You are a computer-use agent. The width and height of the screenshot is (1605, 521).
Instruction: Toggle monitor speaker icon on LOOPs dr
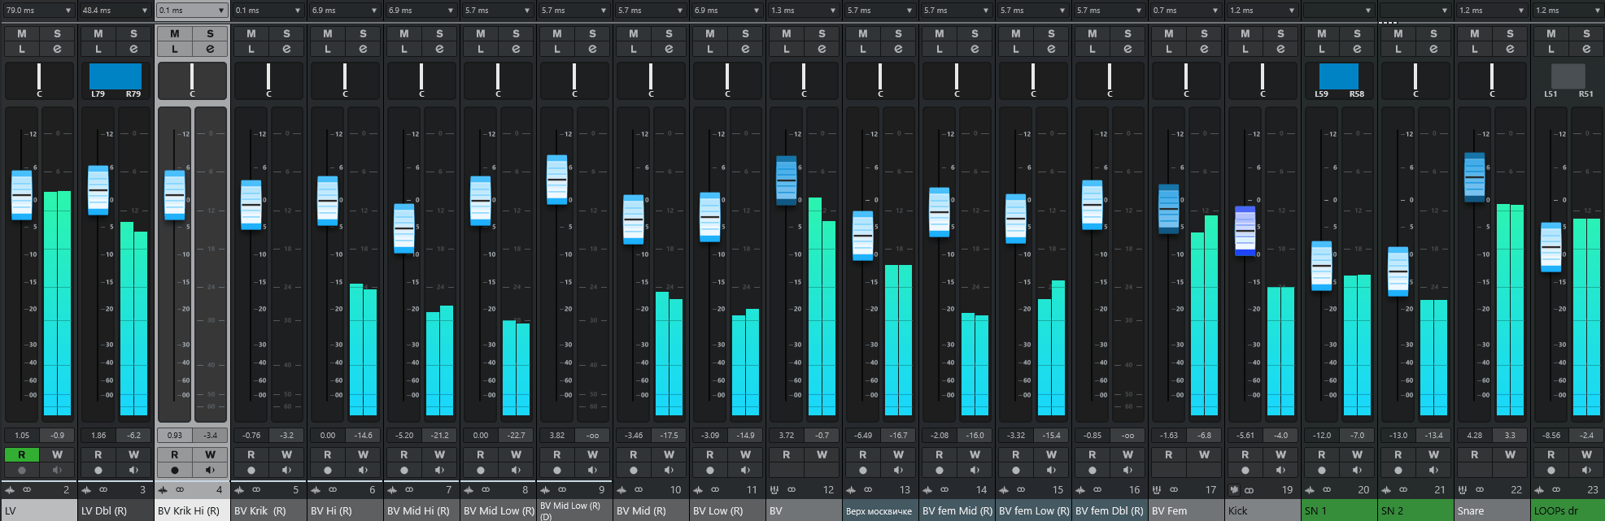[x=1586, y=470]
